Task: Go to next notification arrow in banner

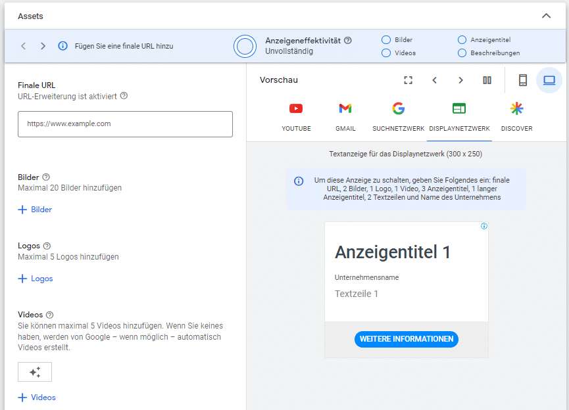Action: coord(43,46)
